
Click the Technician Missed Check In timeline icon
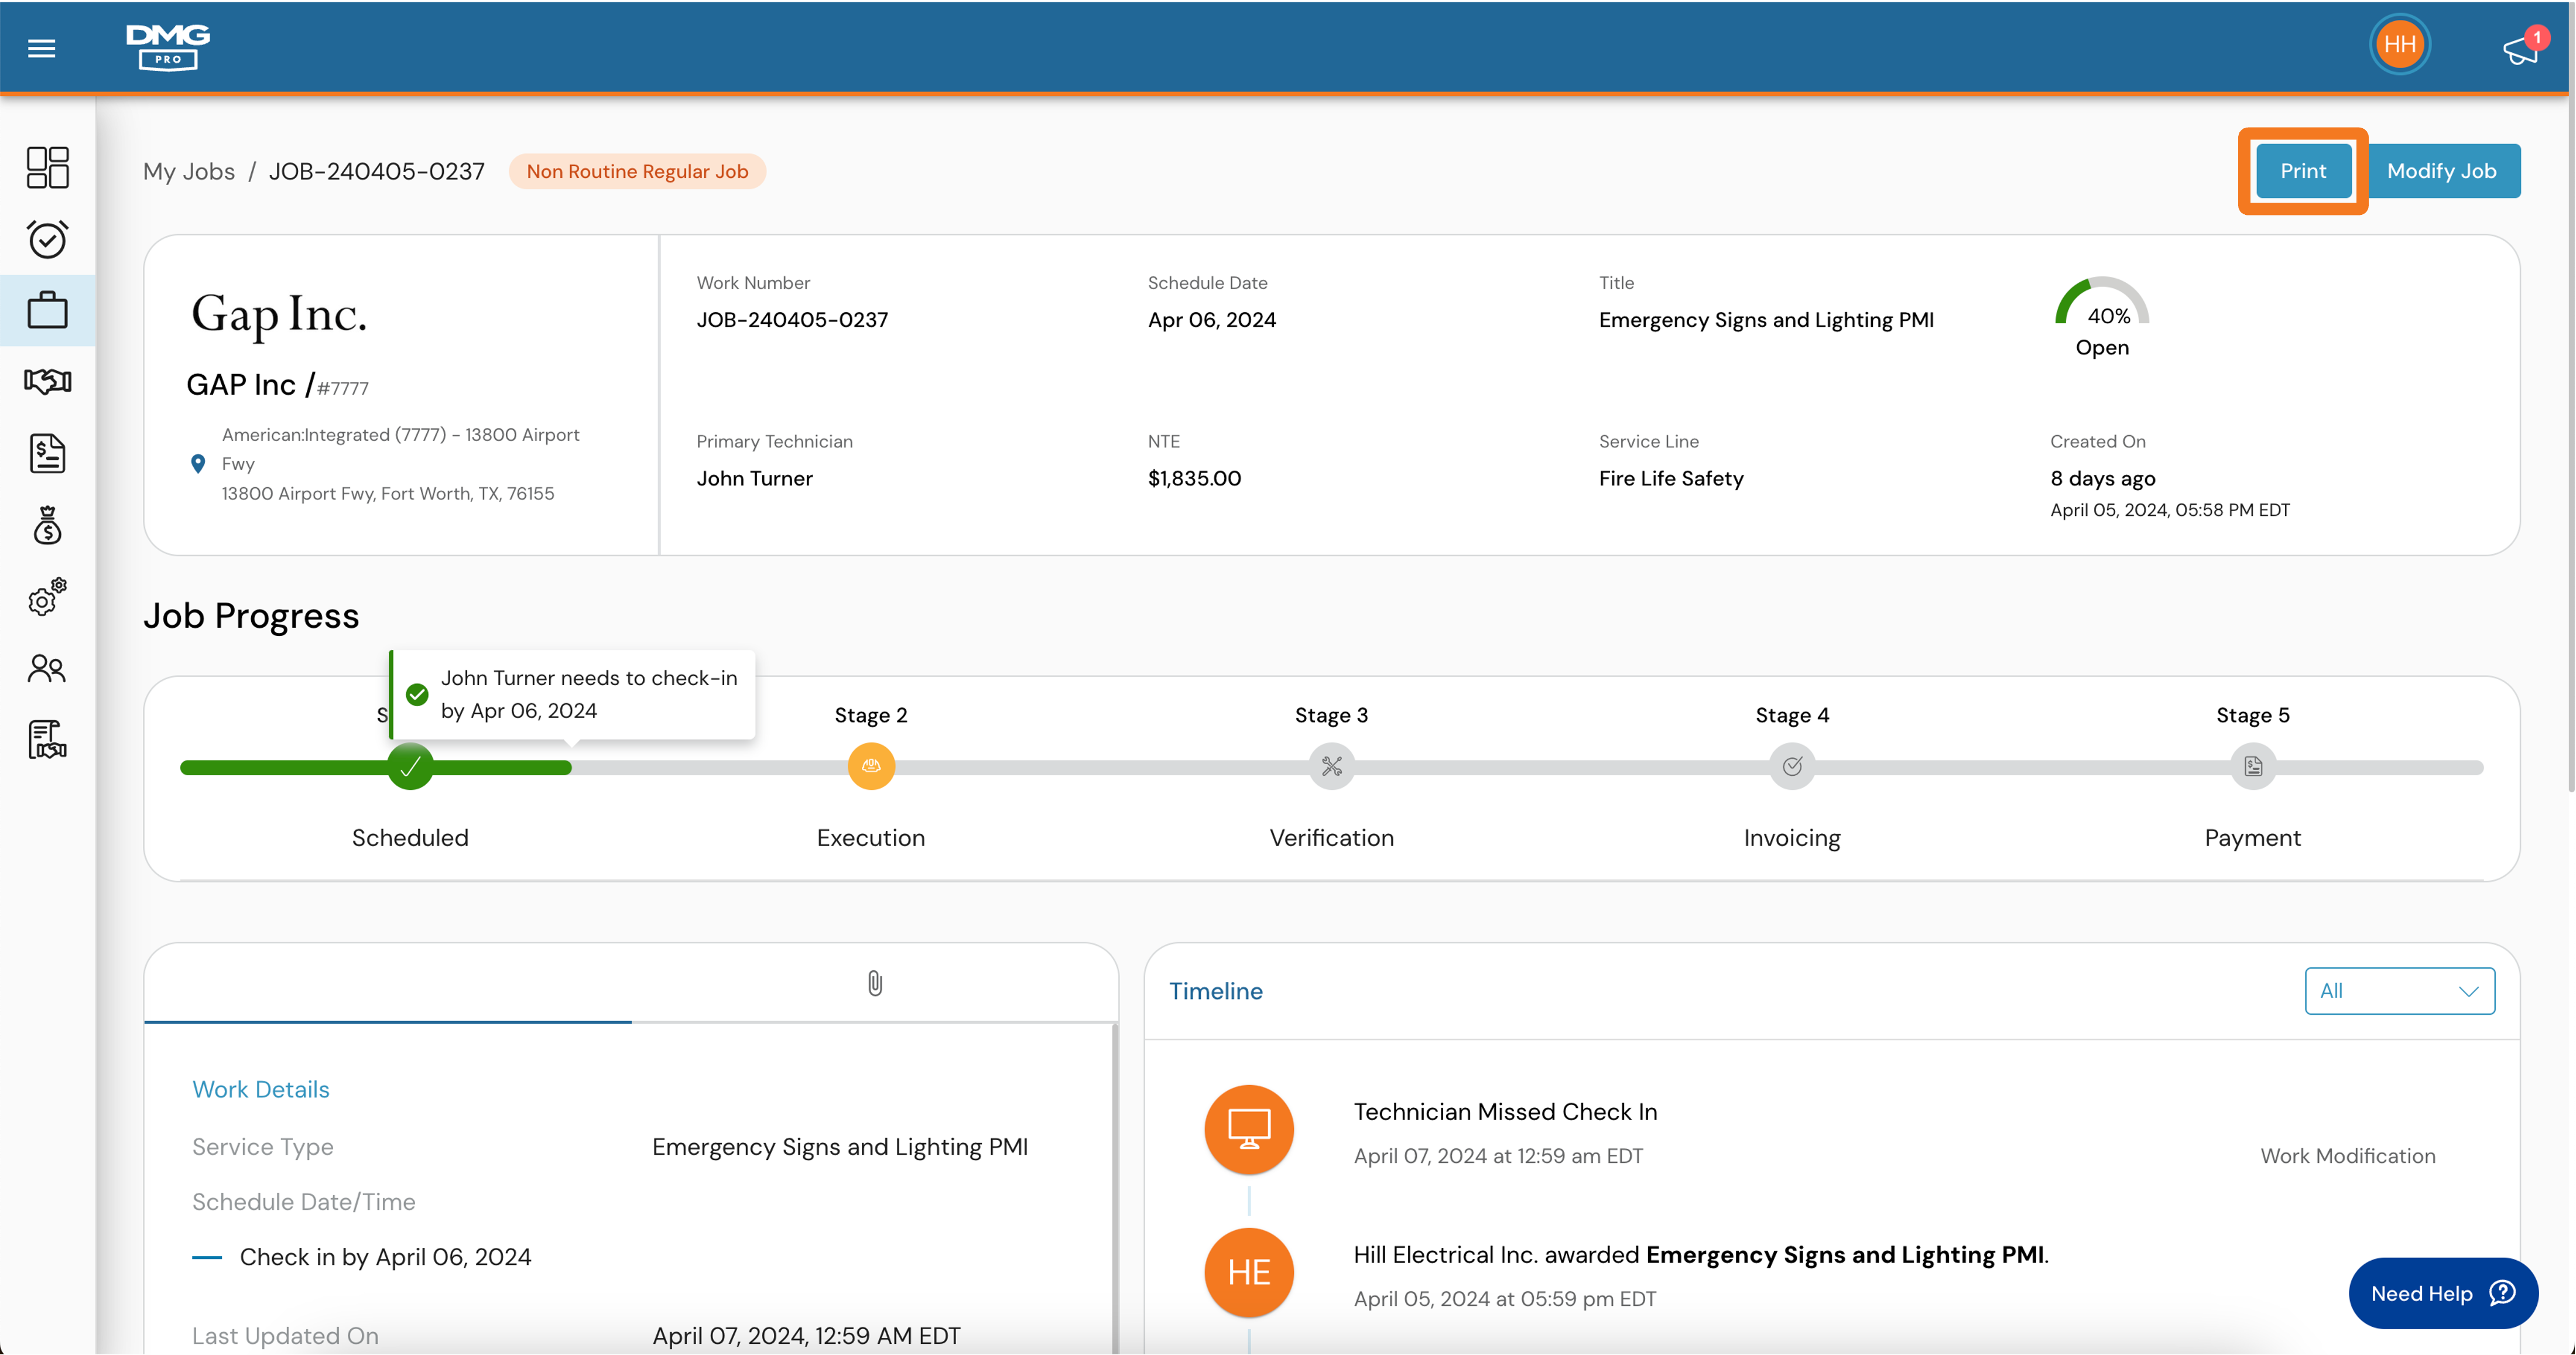(x=1249, y=1130)
